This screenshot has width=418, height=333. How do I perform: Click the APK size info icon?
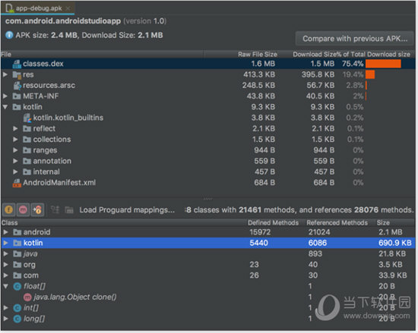(9, 35)
